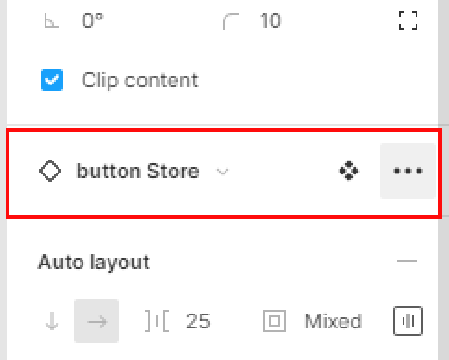Set auto layout direction to vertical
The width and height of the screenshot is (449, 360).
click(52, 321)
